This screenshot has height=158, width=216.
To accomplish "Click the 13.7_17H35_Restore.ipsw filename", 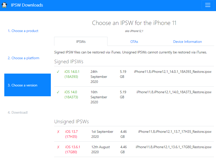I will click(x=175, y=132).
